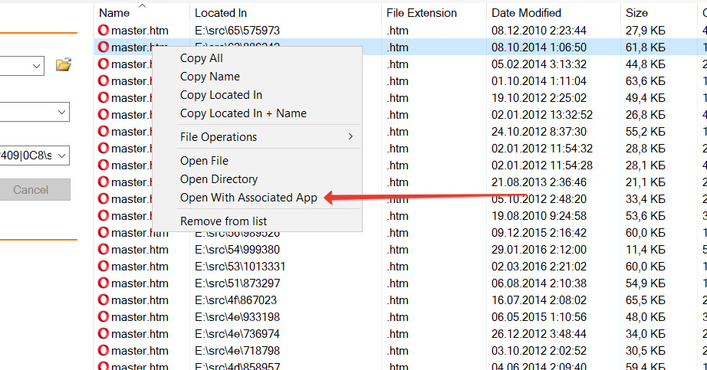707x370 pixels.
Task: Click the date 21.08.2013 2:36:46
Action: click(539, 182)
